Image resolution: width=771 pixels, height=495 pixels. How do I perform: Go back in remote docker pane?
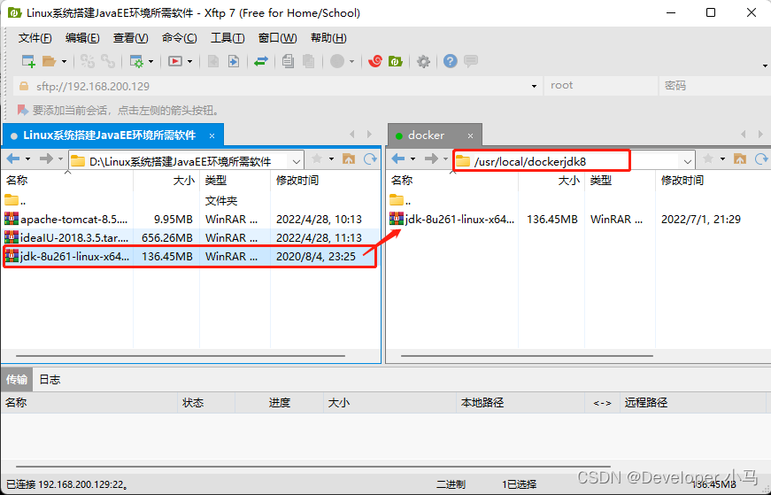tap(398, 159)
